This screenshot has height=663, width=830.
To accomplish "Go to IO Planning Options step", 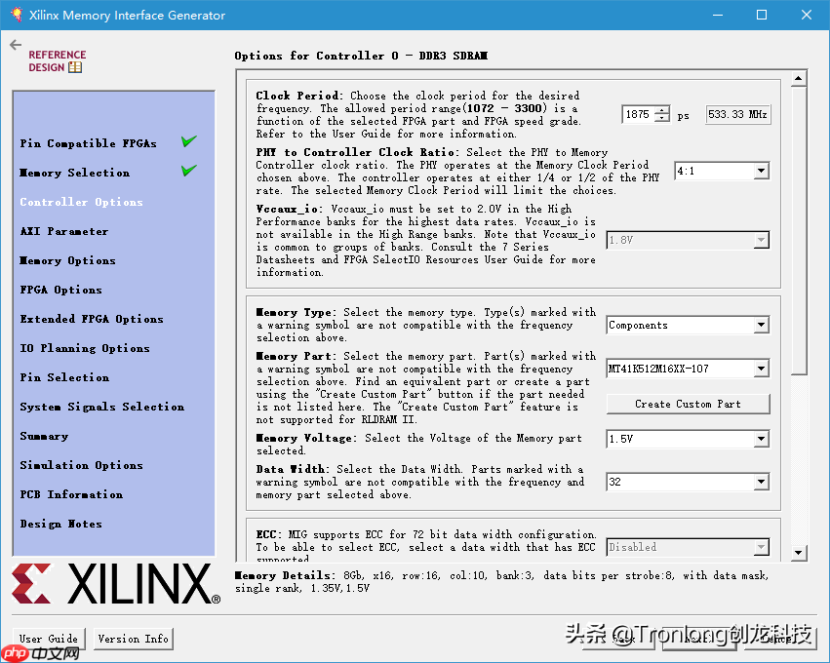I will coord(85,348).
